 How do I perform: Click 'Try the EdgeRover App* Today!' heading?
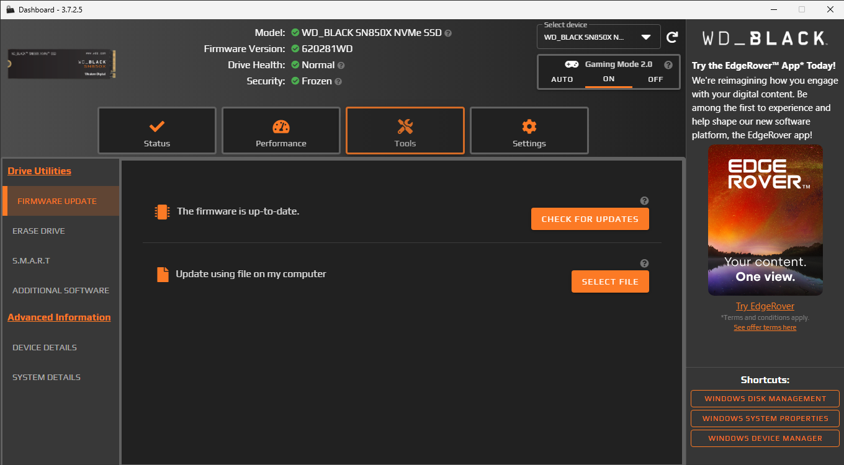point(764,65)
